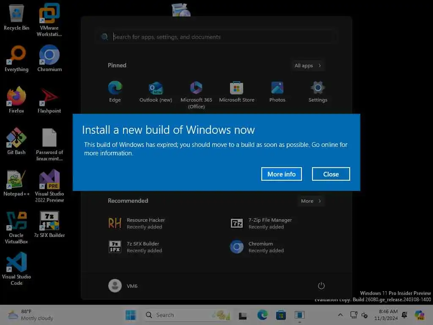Open the VM6 user account avatar
The image size is (433, 325).
pyautogui.click(x=115, y=286)
